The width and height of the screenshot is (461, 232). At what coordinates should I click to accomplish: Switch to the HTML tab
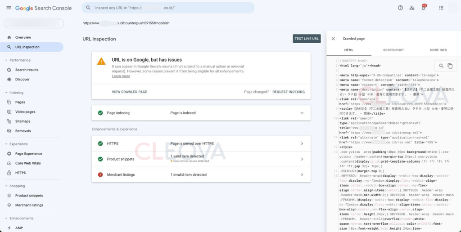[x=349, y=50]
